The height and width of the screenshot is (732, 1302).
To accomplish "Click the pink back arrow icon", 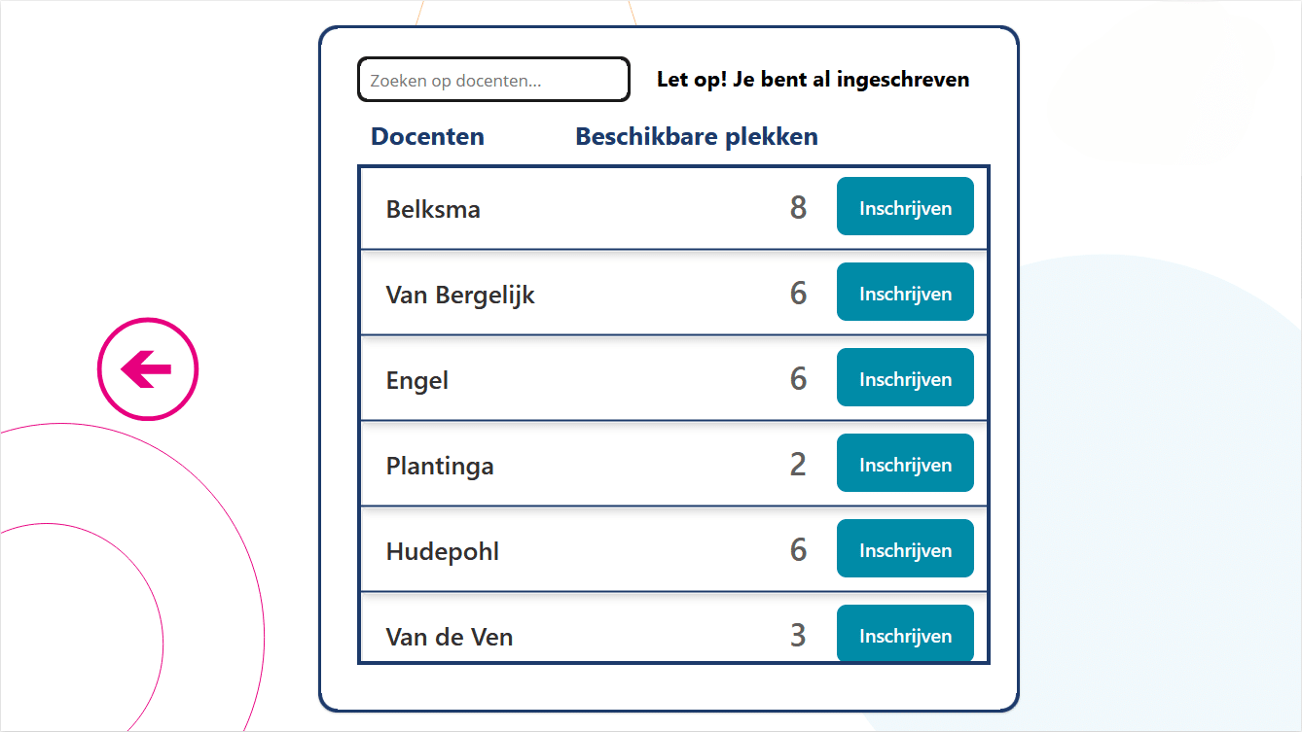I will tap(148, 369).
